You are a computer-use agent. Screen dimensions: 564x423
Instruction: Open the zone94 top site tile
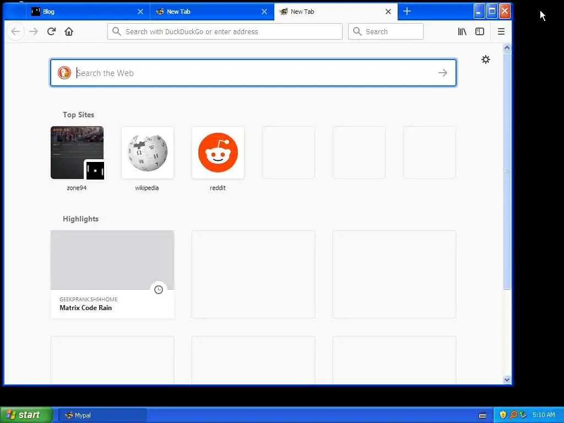click(77, 153)
